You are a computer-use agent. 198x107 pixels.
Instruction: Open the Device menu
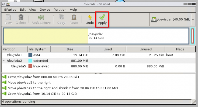coord(45,10)
